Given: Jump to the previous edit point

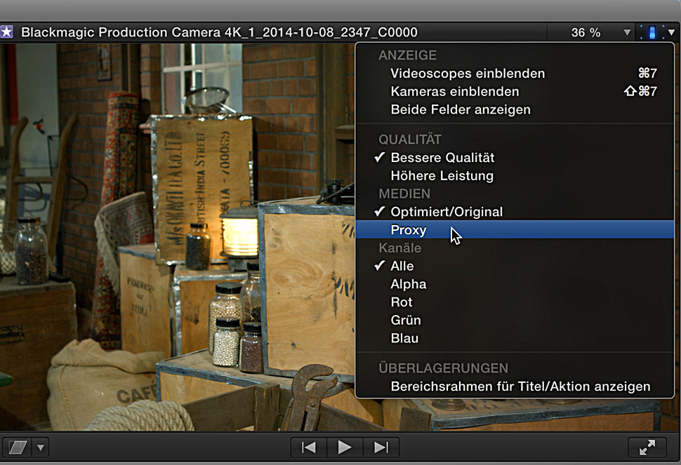Looking at the screenshot, I should point(308,447).
